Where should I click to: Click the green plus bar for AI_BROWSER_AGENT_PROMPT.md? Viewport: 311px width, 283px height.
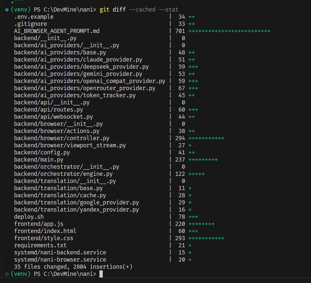point(229,31)
